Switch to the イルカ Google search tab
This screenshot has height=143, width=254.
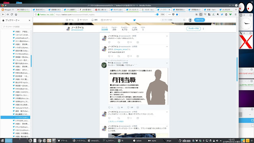tap(148, 10)
